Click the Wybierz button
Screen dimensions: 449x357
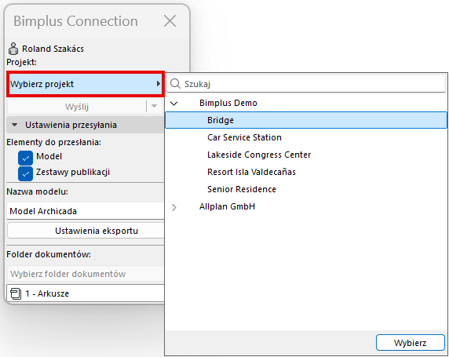click(x=411, y=343)
